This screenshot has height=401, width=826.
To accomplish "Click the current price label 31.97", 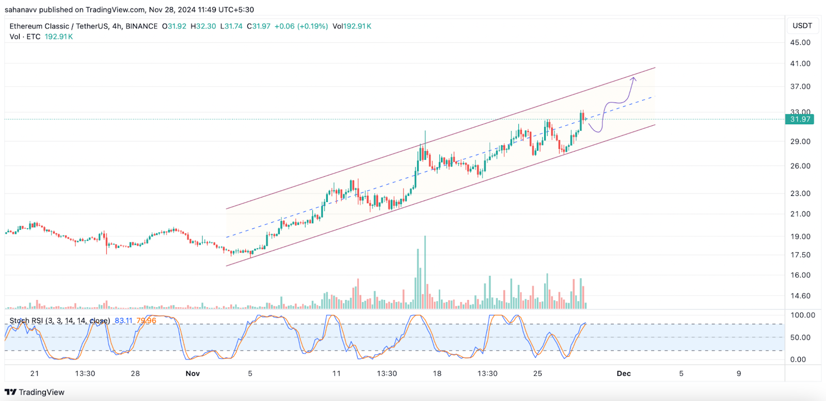I will pos(800,119).
